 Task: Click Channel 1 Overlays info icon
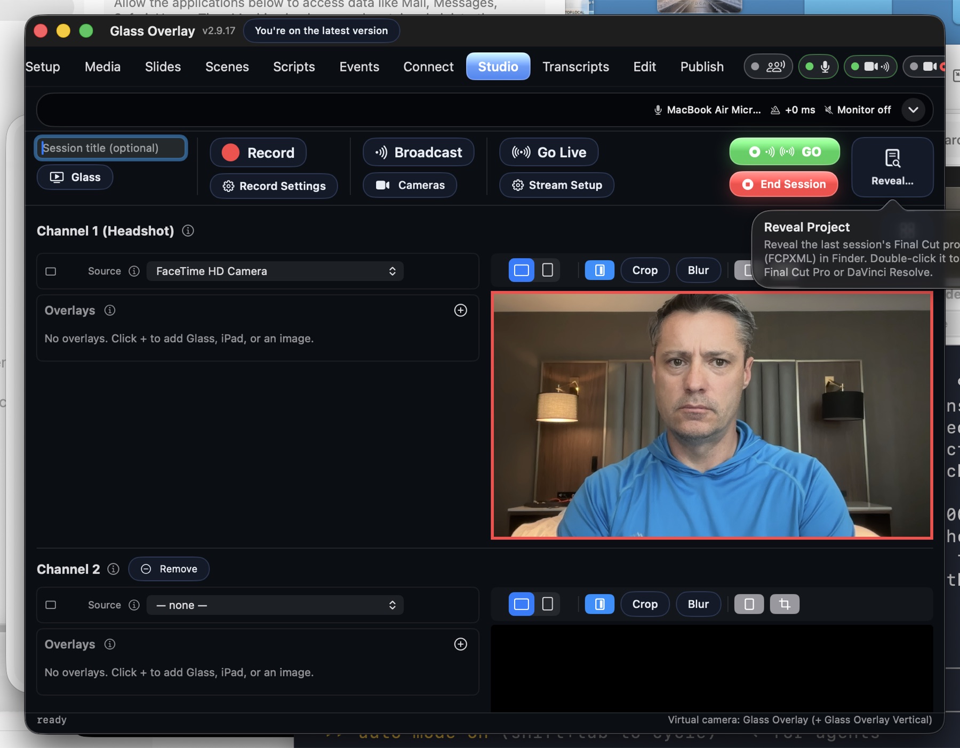click(x=110, y=310)
